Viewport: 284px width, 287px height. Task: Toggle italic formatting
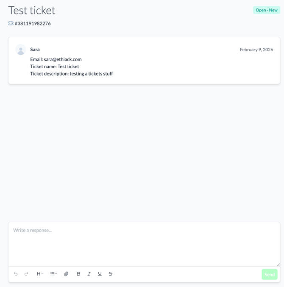[x=89, y=274]
